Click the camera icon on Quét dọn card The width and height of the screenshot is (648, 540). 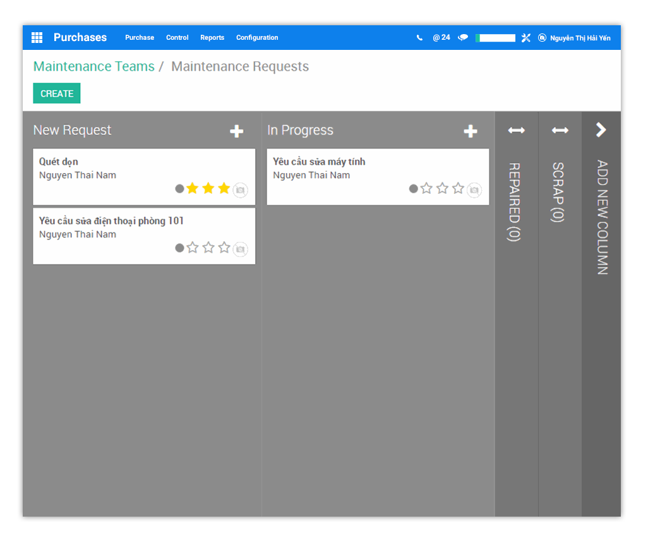click(241, 189)
